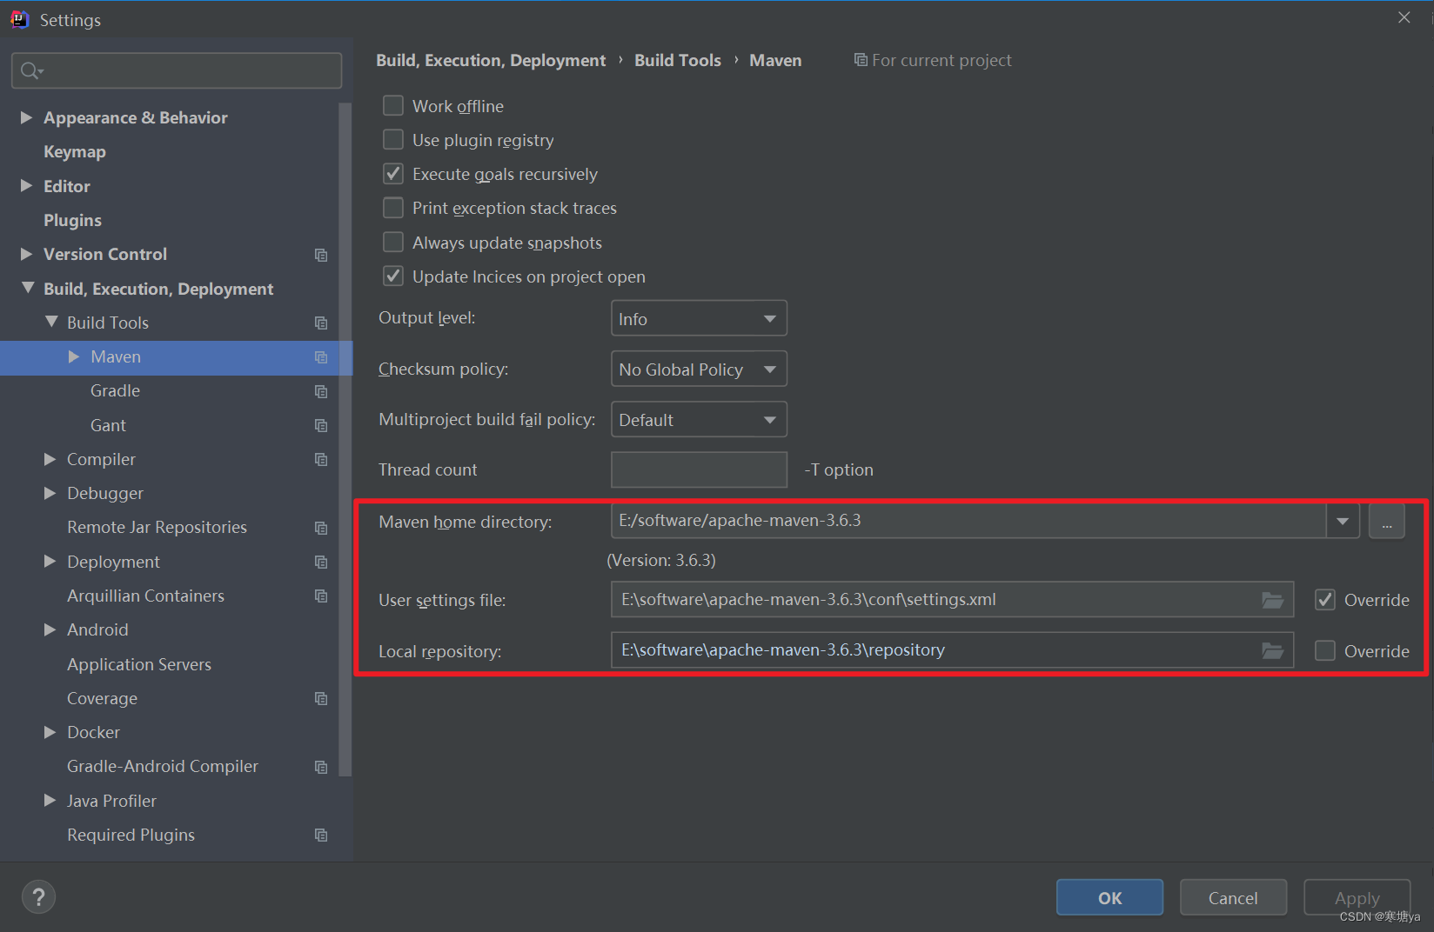Select Plugins in settings tree

click(72, 220)
